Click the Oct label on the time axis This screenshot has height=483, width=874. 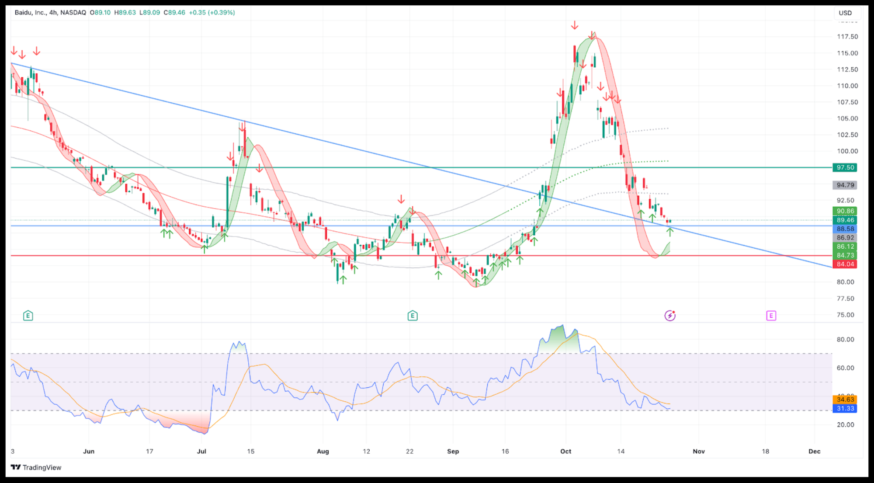click(x=565, y=451)
